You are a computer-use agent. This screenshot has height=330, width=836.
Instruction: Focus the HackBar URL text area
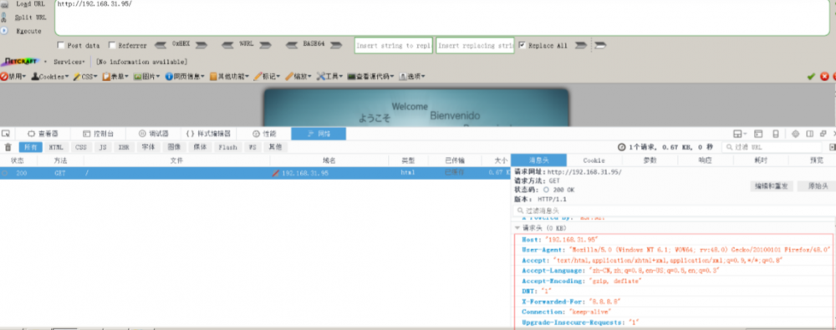pos(442,18)
